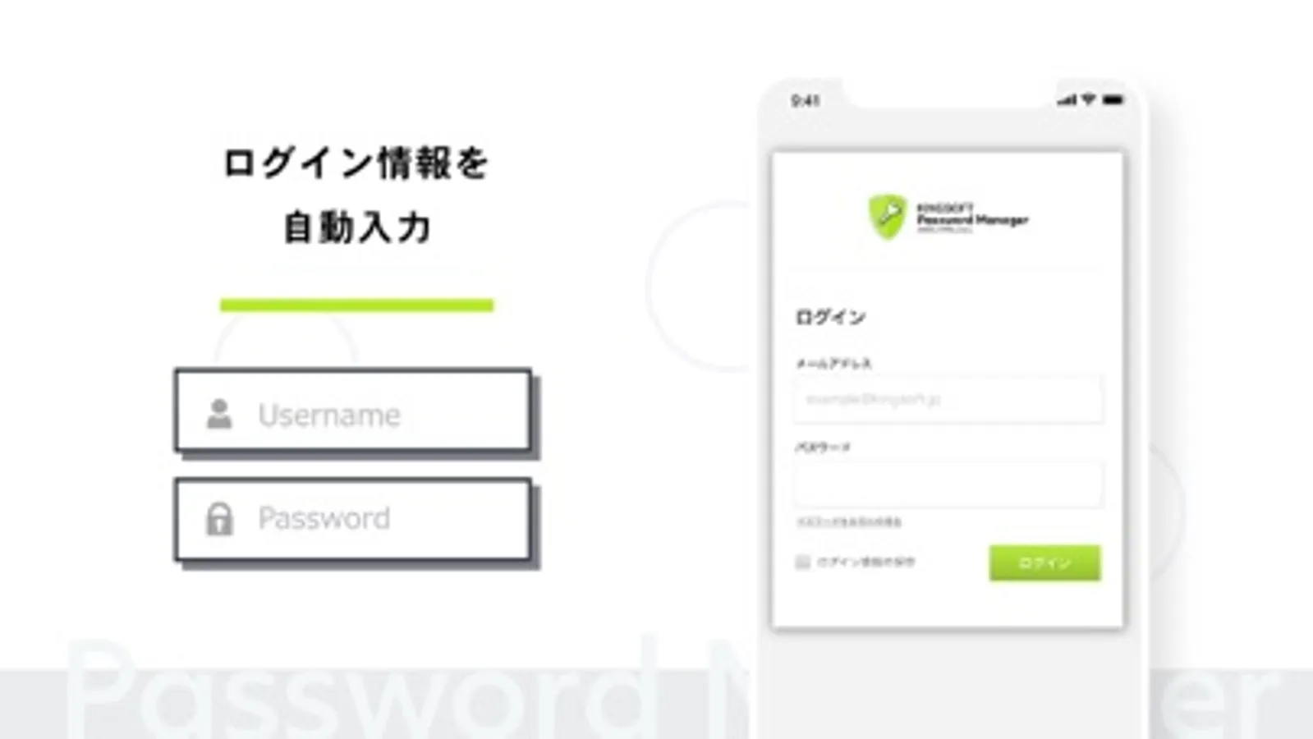Focus the パスワード input field on the phone

click(x=948, y=484)
